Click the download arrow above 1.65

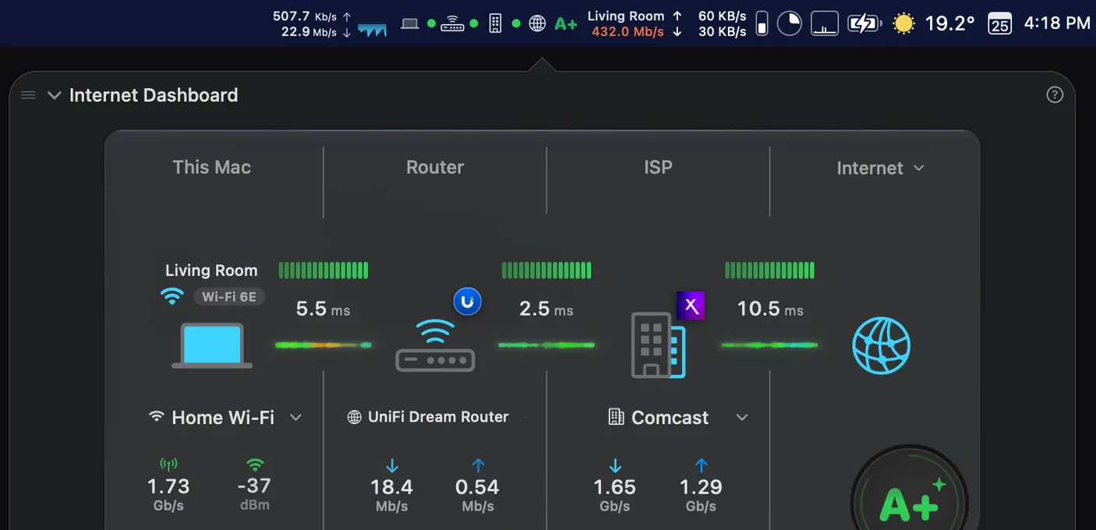point(615,466)
